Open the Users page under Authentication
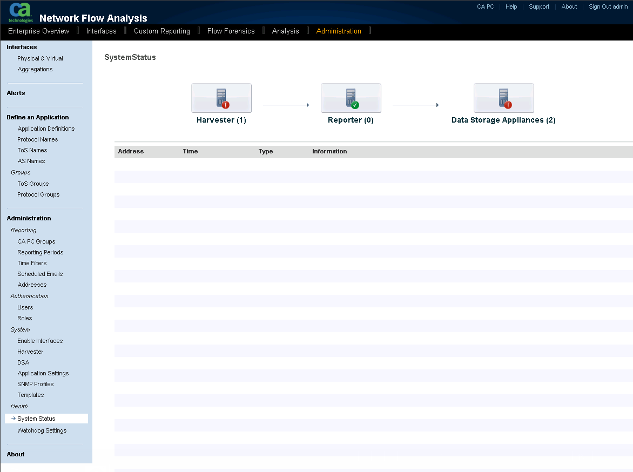Screen dimensions: 633x472 [25, 307]
